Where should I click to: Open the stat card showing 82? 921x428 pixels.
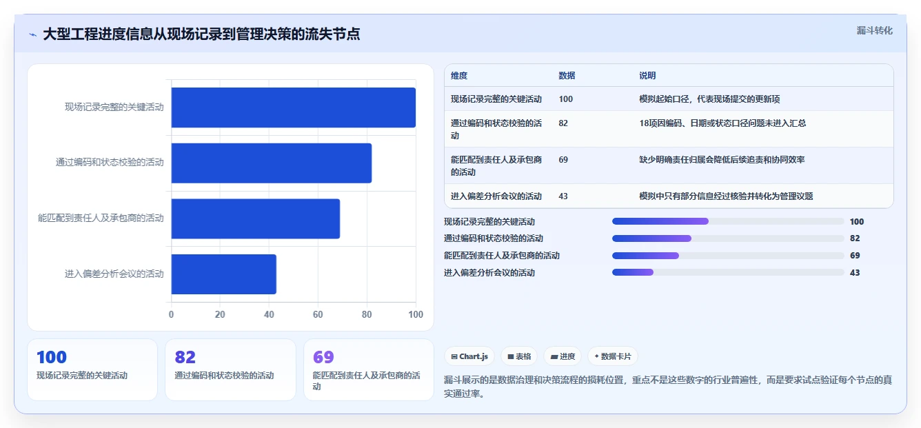tap(230, 369)
